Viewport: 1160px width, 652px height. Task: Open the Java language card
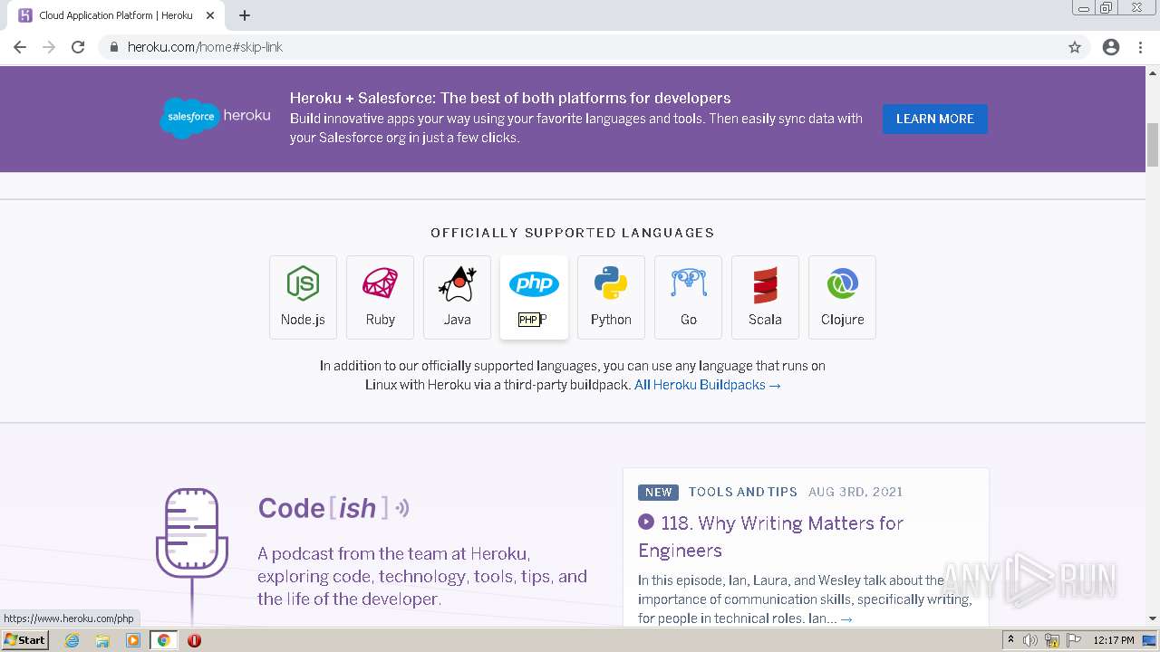pos(457,297)
